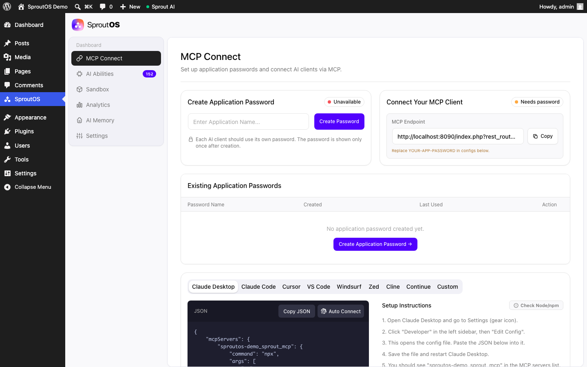Click the Action column header
This screenshot has width=587, height=367.
click(549, 205)
